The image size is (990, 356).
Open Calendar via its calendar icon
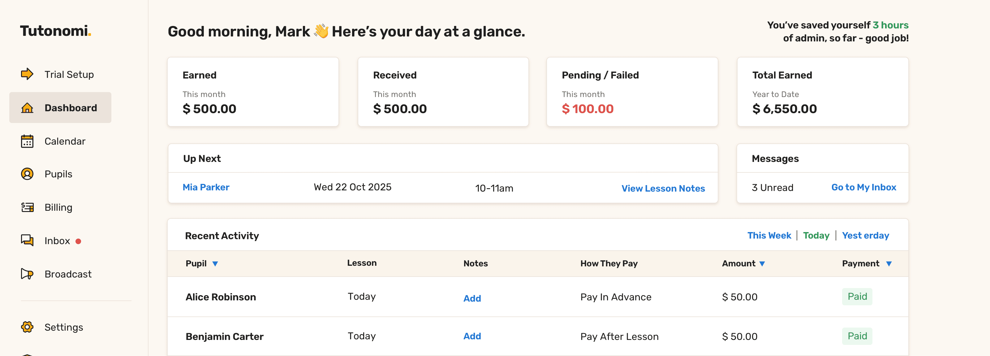27,141
